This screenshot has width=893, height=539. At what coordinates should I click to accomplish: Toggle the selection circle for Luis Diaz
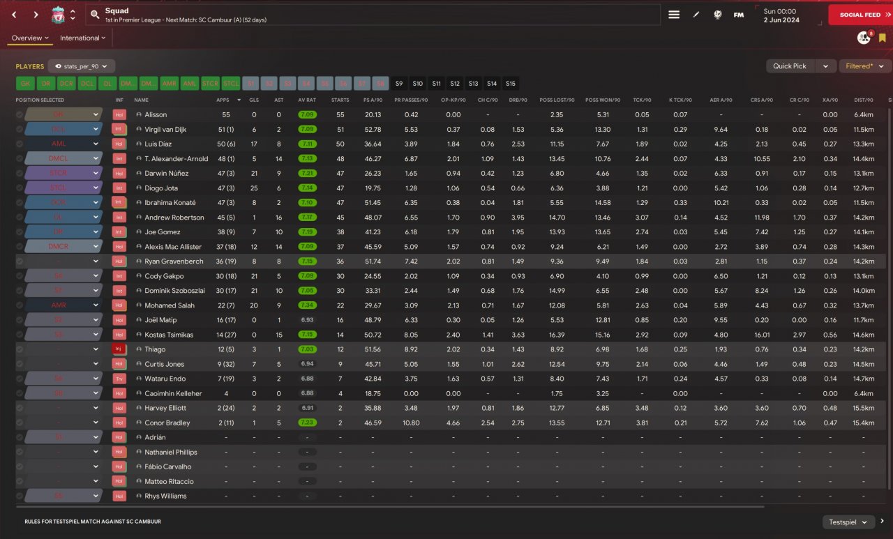(20, 144)
